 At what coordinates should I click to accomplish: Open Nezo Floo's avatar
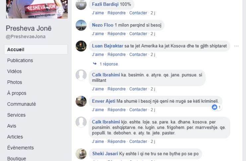[81, 25]
